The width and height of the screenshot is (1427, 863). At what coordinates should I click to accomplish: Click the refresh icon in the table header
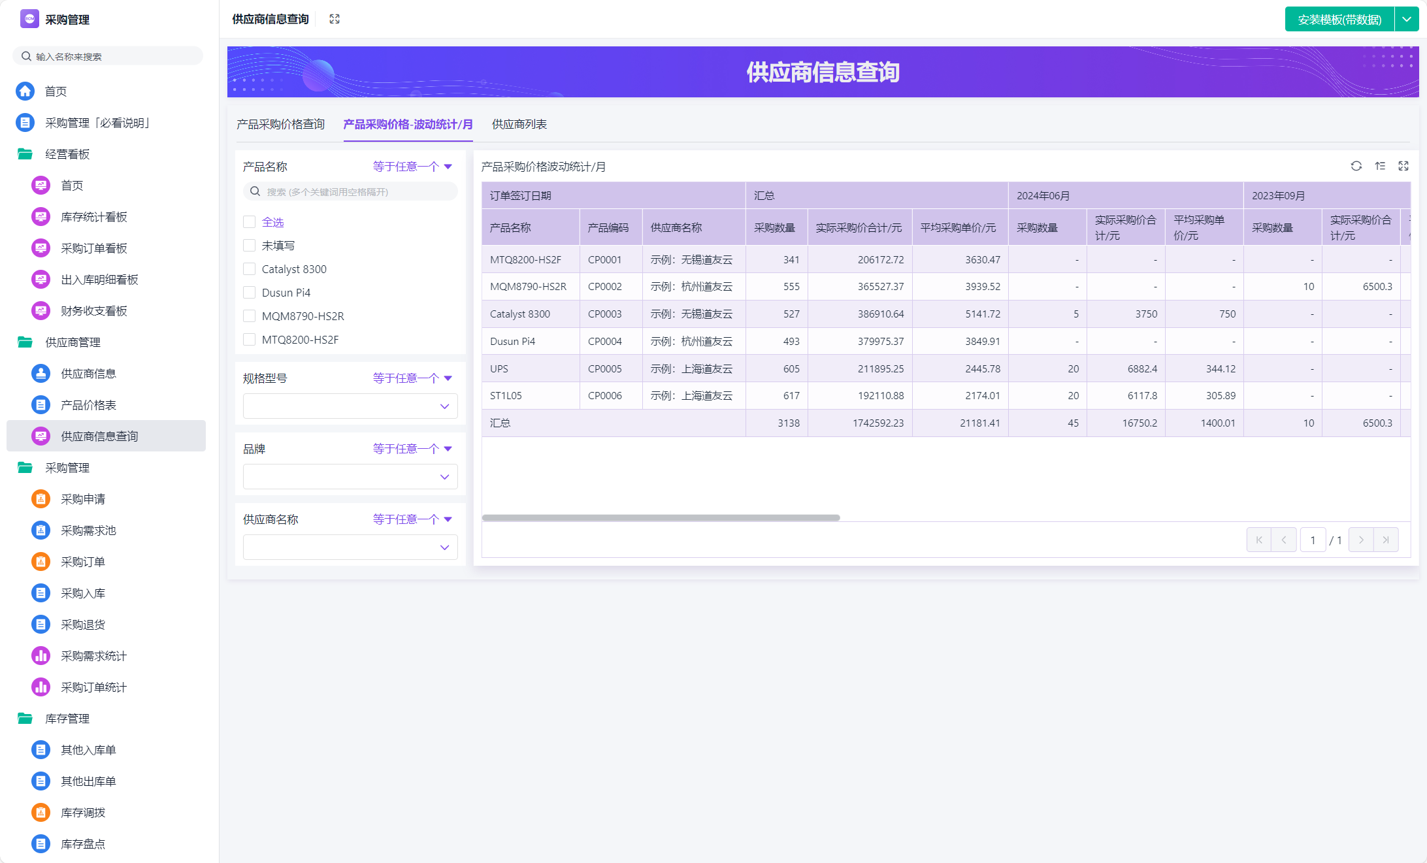click(1356, 166)
